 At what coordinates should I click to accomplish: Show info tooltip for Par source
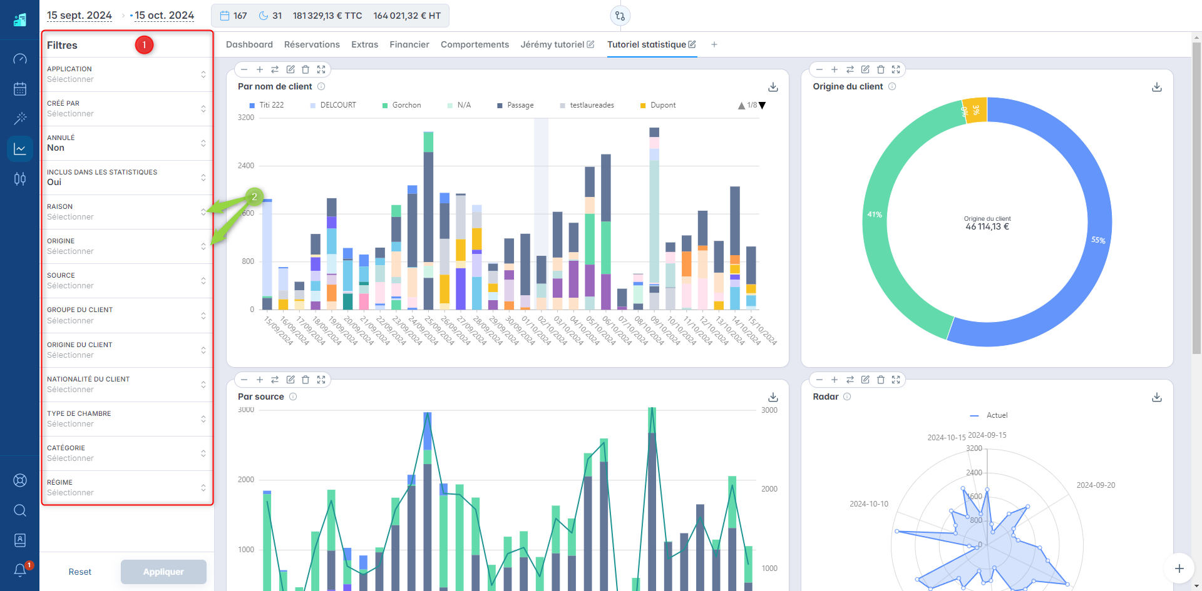pos(293,397)
